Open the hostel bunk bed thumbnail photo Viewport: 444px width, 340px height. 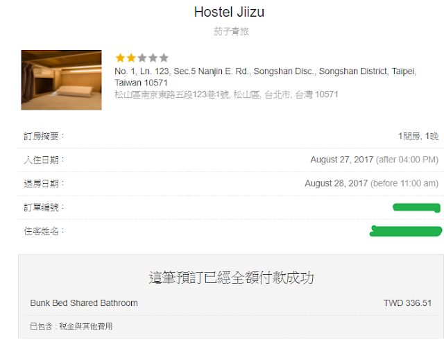click(62, 80)
